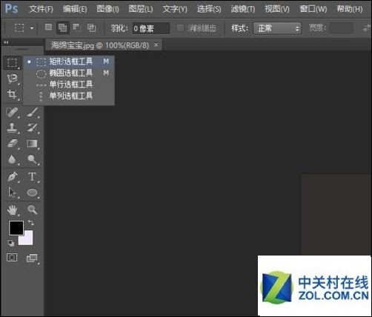Select the Dodge tool

click(33, 159)
